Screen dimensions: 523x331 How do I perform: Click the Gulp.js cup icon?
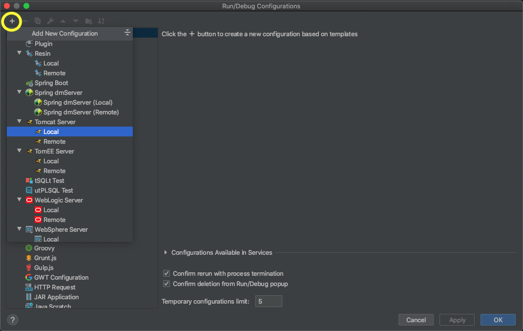click(29, 267)
